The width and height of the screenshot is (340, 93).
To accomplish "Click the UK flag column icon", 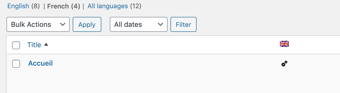I will (x=284, y=44).
